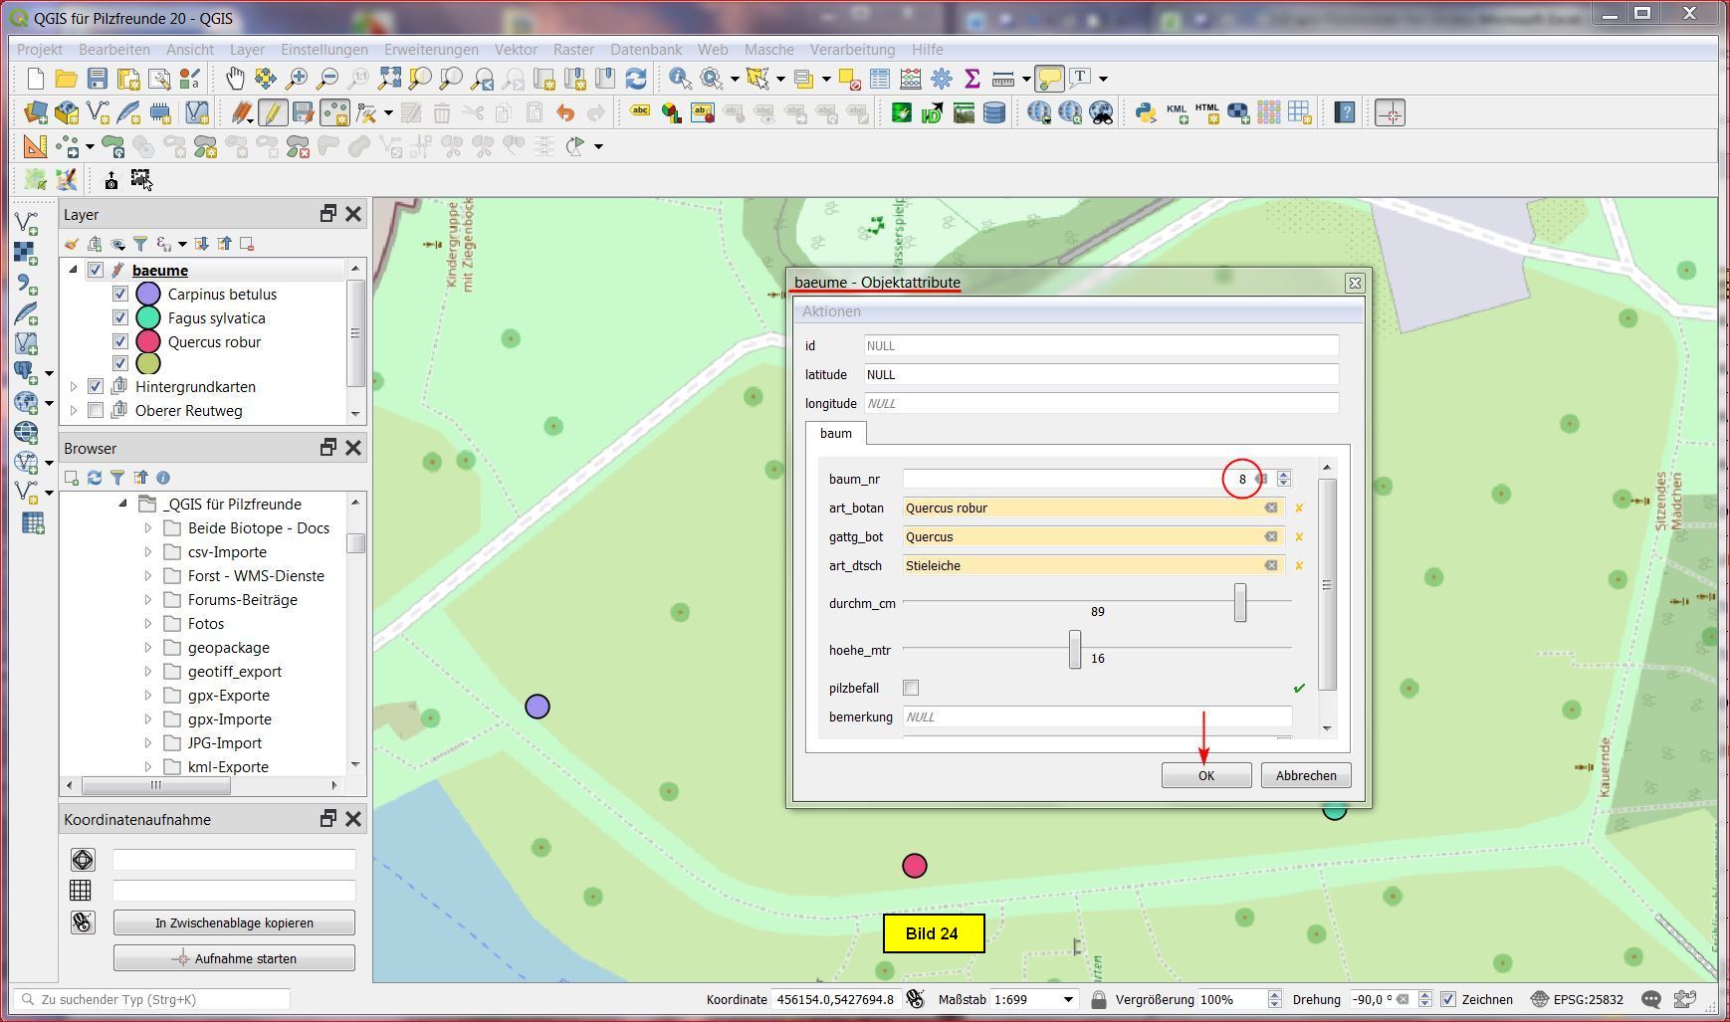This screenshot has width=1730, height=1022.
Task: Click the Help contents question mark icon
Action: (x=1345, y=113)
